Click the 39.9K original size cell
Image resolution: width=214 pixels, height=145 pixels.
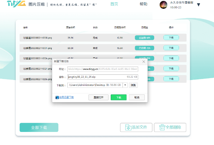tap(71, 38)
